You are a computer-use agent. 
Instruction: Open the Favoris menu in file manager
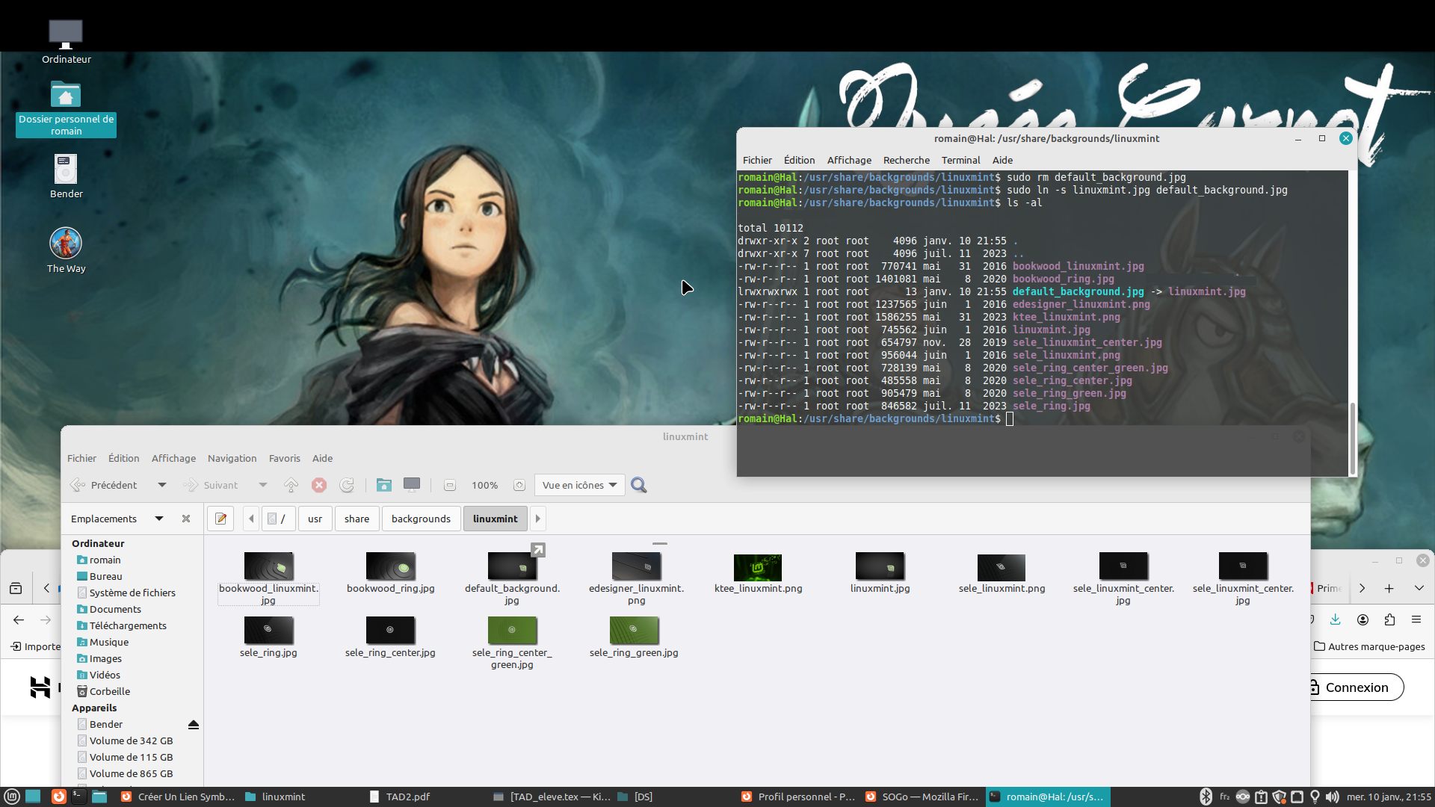[x=284, y=458]
